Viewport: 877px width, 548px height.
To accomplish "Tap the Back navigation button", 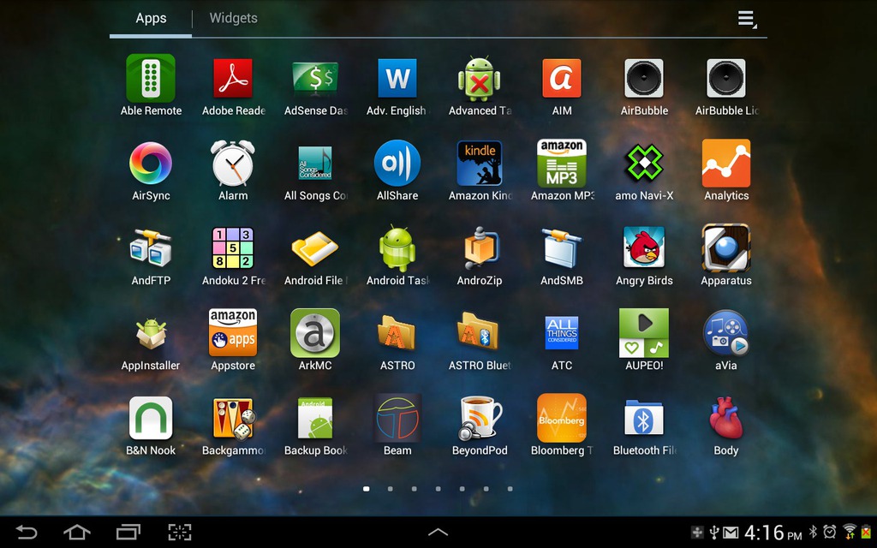I will (x=27, y=532).
